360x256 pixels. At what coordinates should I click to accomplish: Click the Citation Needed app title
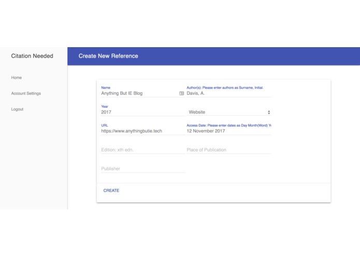tap(32, 56)
